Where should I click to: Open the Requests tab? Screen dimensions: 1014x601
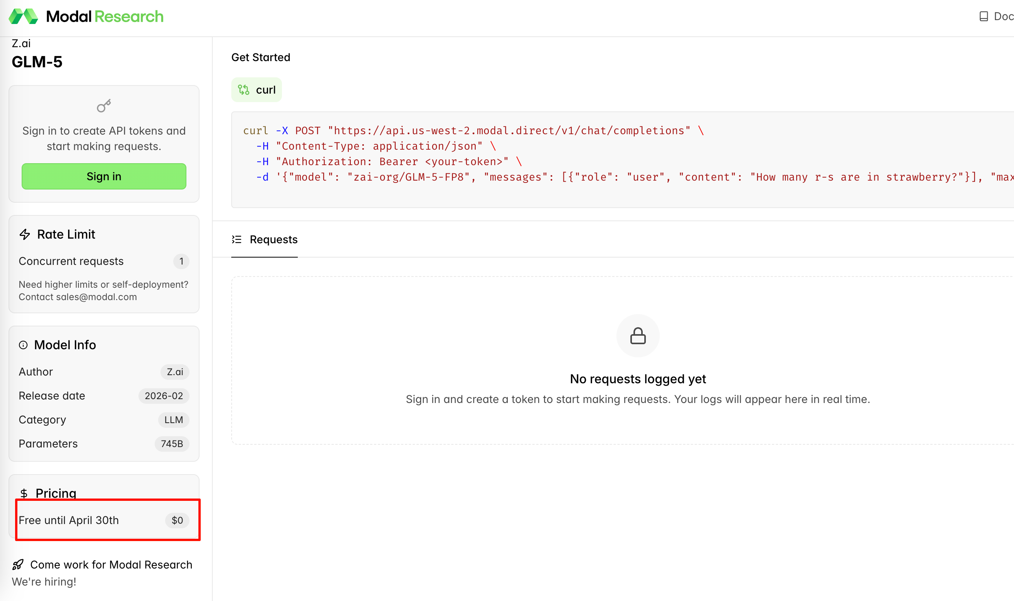pyautogui.click(x=273, y=239)
